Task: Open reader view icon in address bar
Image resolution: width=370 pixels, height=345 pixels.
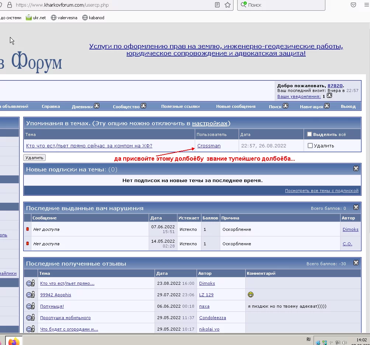Action: pos(218,5)
